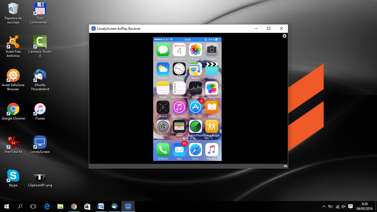Launch Cámara app icon
Viewport: 377px width, 212px height.
click(211, 50)
